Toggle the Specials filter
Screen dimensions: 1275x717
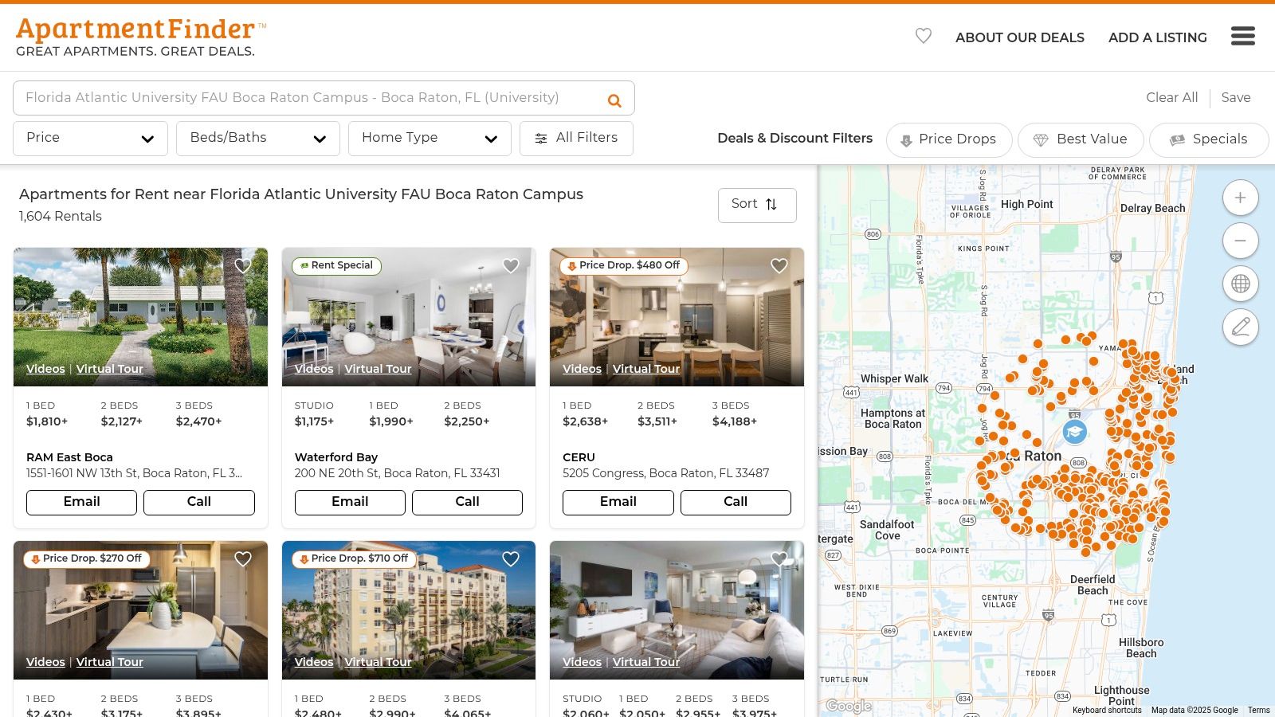[x=1208, y=139]
